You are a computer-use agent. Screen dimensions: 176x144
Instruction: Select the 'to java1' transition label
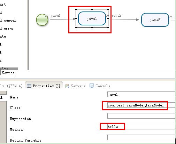(53, 15)
